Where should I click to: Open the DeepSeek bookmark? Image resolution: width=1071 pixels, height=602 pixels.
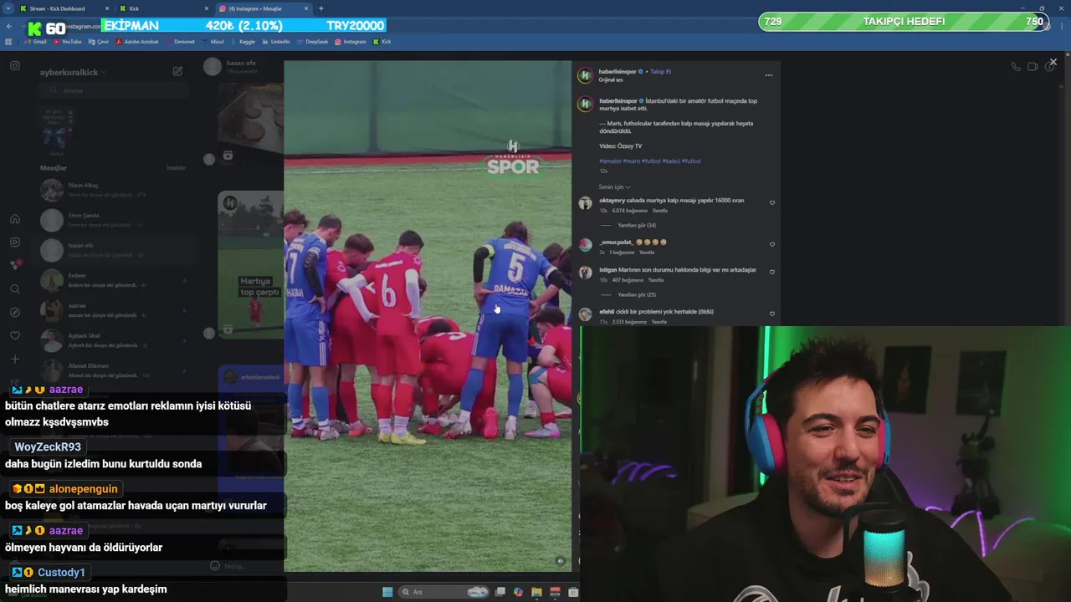click(x=312, y=42)
